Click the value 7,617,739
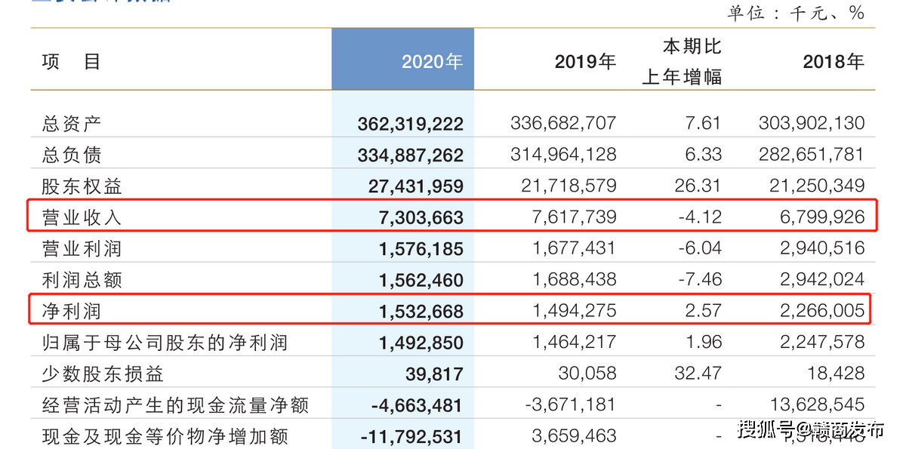The image size is (906, 449). pyautogui.click(x=574, y=217)
